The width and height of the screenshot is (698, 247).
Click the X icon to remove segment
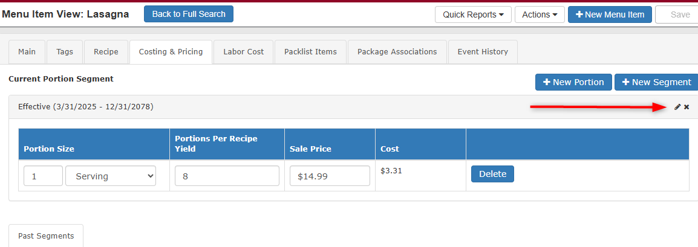(687, 107)
